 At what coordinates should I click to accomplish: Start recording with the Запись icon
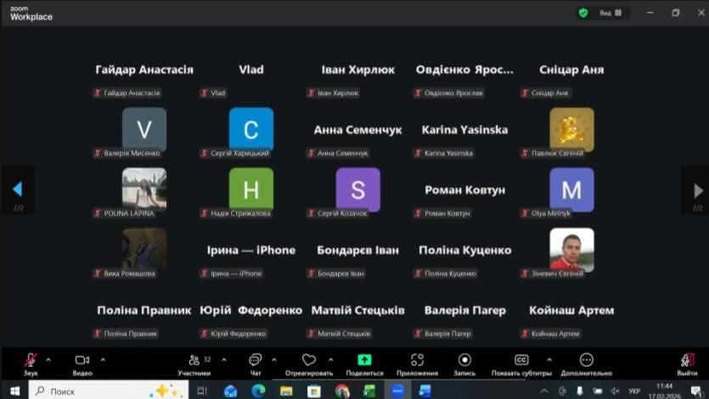coord(464,361)
